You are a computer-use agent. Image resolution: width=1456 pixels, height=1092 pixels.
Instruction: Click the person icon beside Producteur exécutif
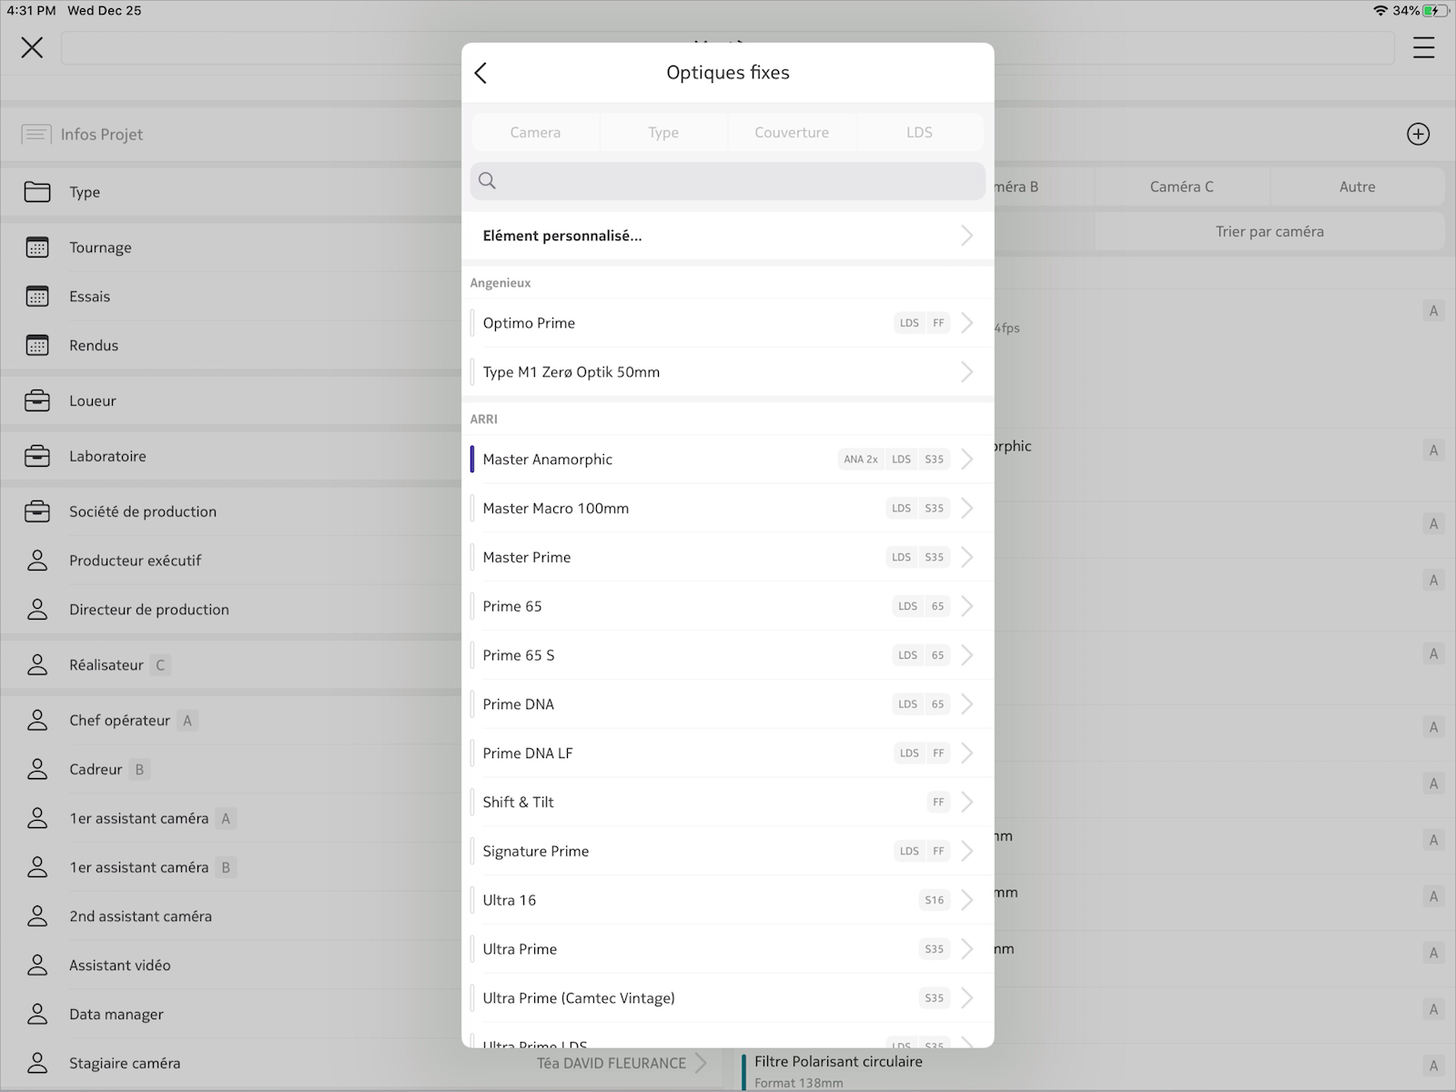pos(37,561)
